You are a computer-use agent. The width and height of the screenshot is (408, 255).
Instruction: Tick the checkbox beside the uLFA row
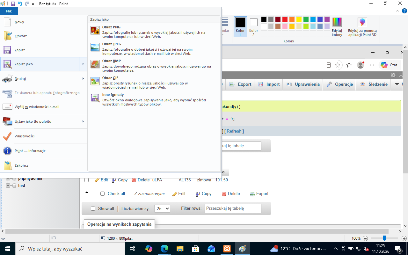pyautogui.click(x=86, y=180)
